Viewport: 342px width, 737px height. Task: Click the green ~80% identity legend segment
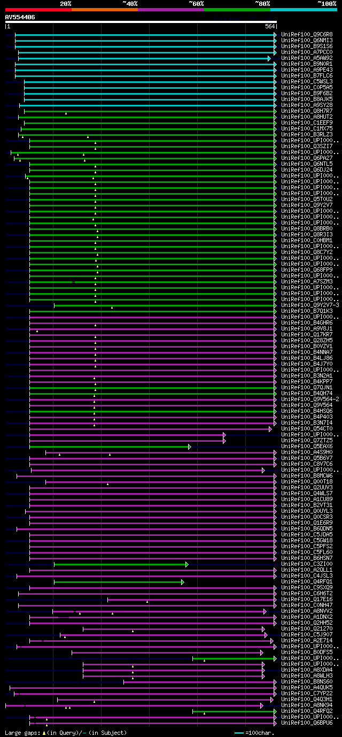tap(237, 9)
